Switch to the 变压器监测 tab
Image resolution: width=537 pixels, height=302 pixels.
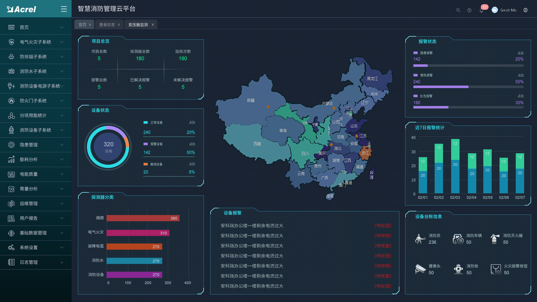138,24
